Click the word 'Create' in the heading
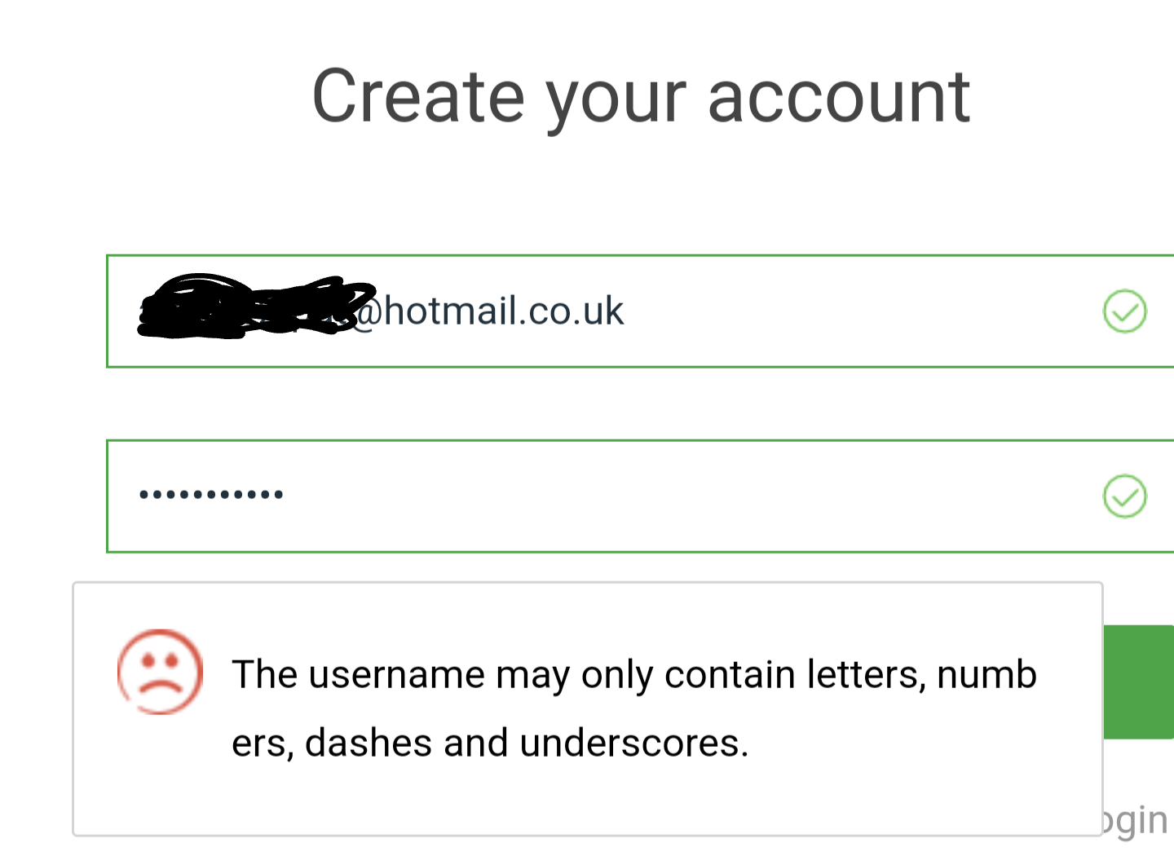Viewport: 1174px width, 856px height. pyautogui.click(x=417, y=97)
